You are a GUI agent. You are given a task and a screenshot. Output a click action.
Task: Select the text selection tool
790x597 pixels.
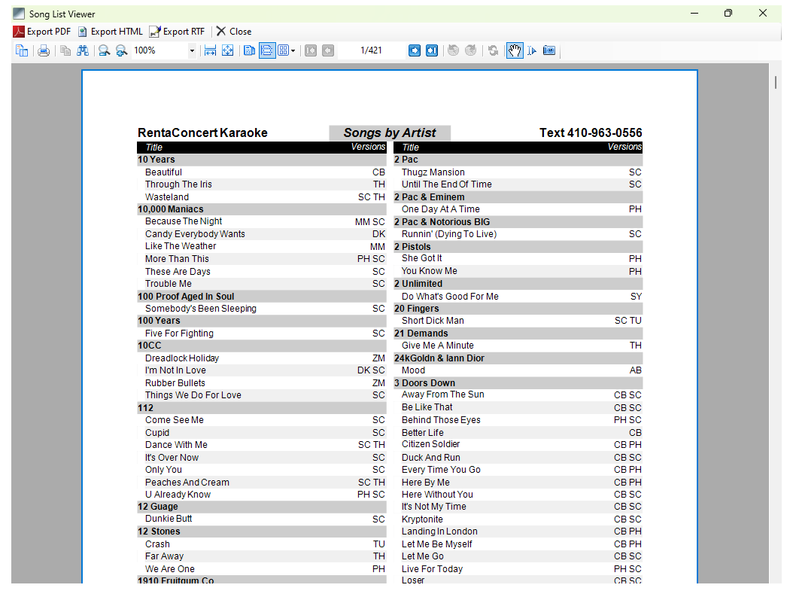pos(532,50)
